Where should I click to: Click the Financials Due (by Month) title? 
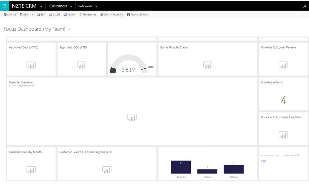click(26, 152)
